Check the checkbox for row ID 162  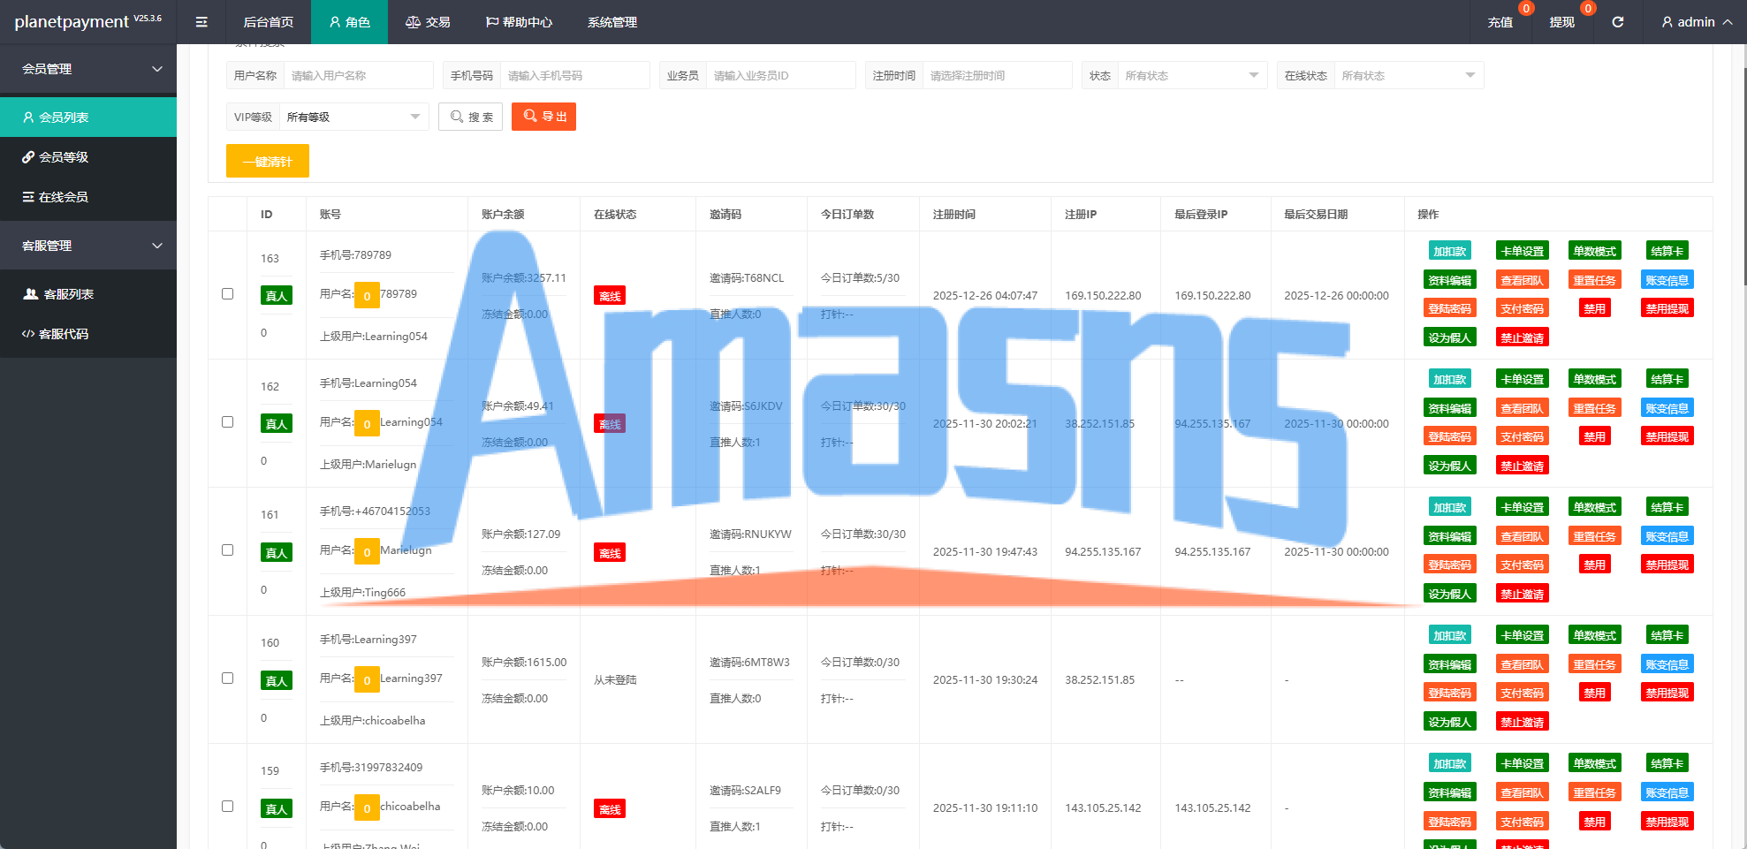click(227, 421)
